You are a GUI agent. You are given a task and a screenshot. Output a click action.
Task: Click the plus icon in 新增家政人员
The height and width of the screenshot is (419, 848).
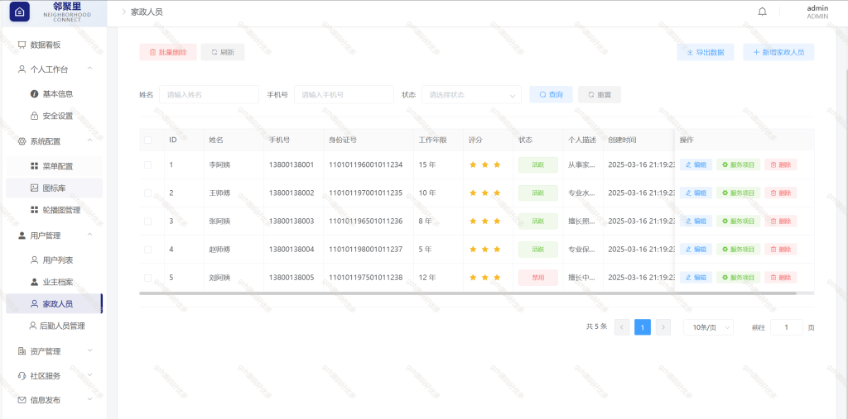point(756,52)
